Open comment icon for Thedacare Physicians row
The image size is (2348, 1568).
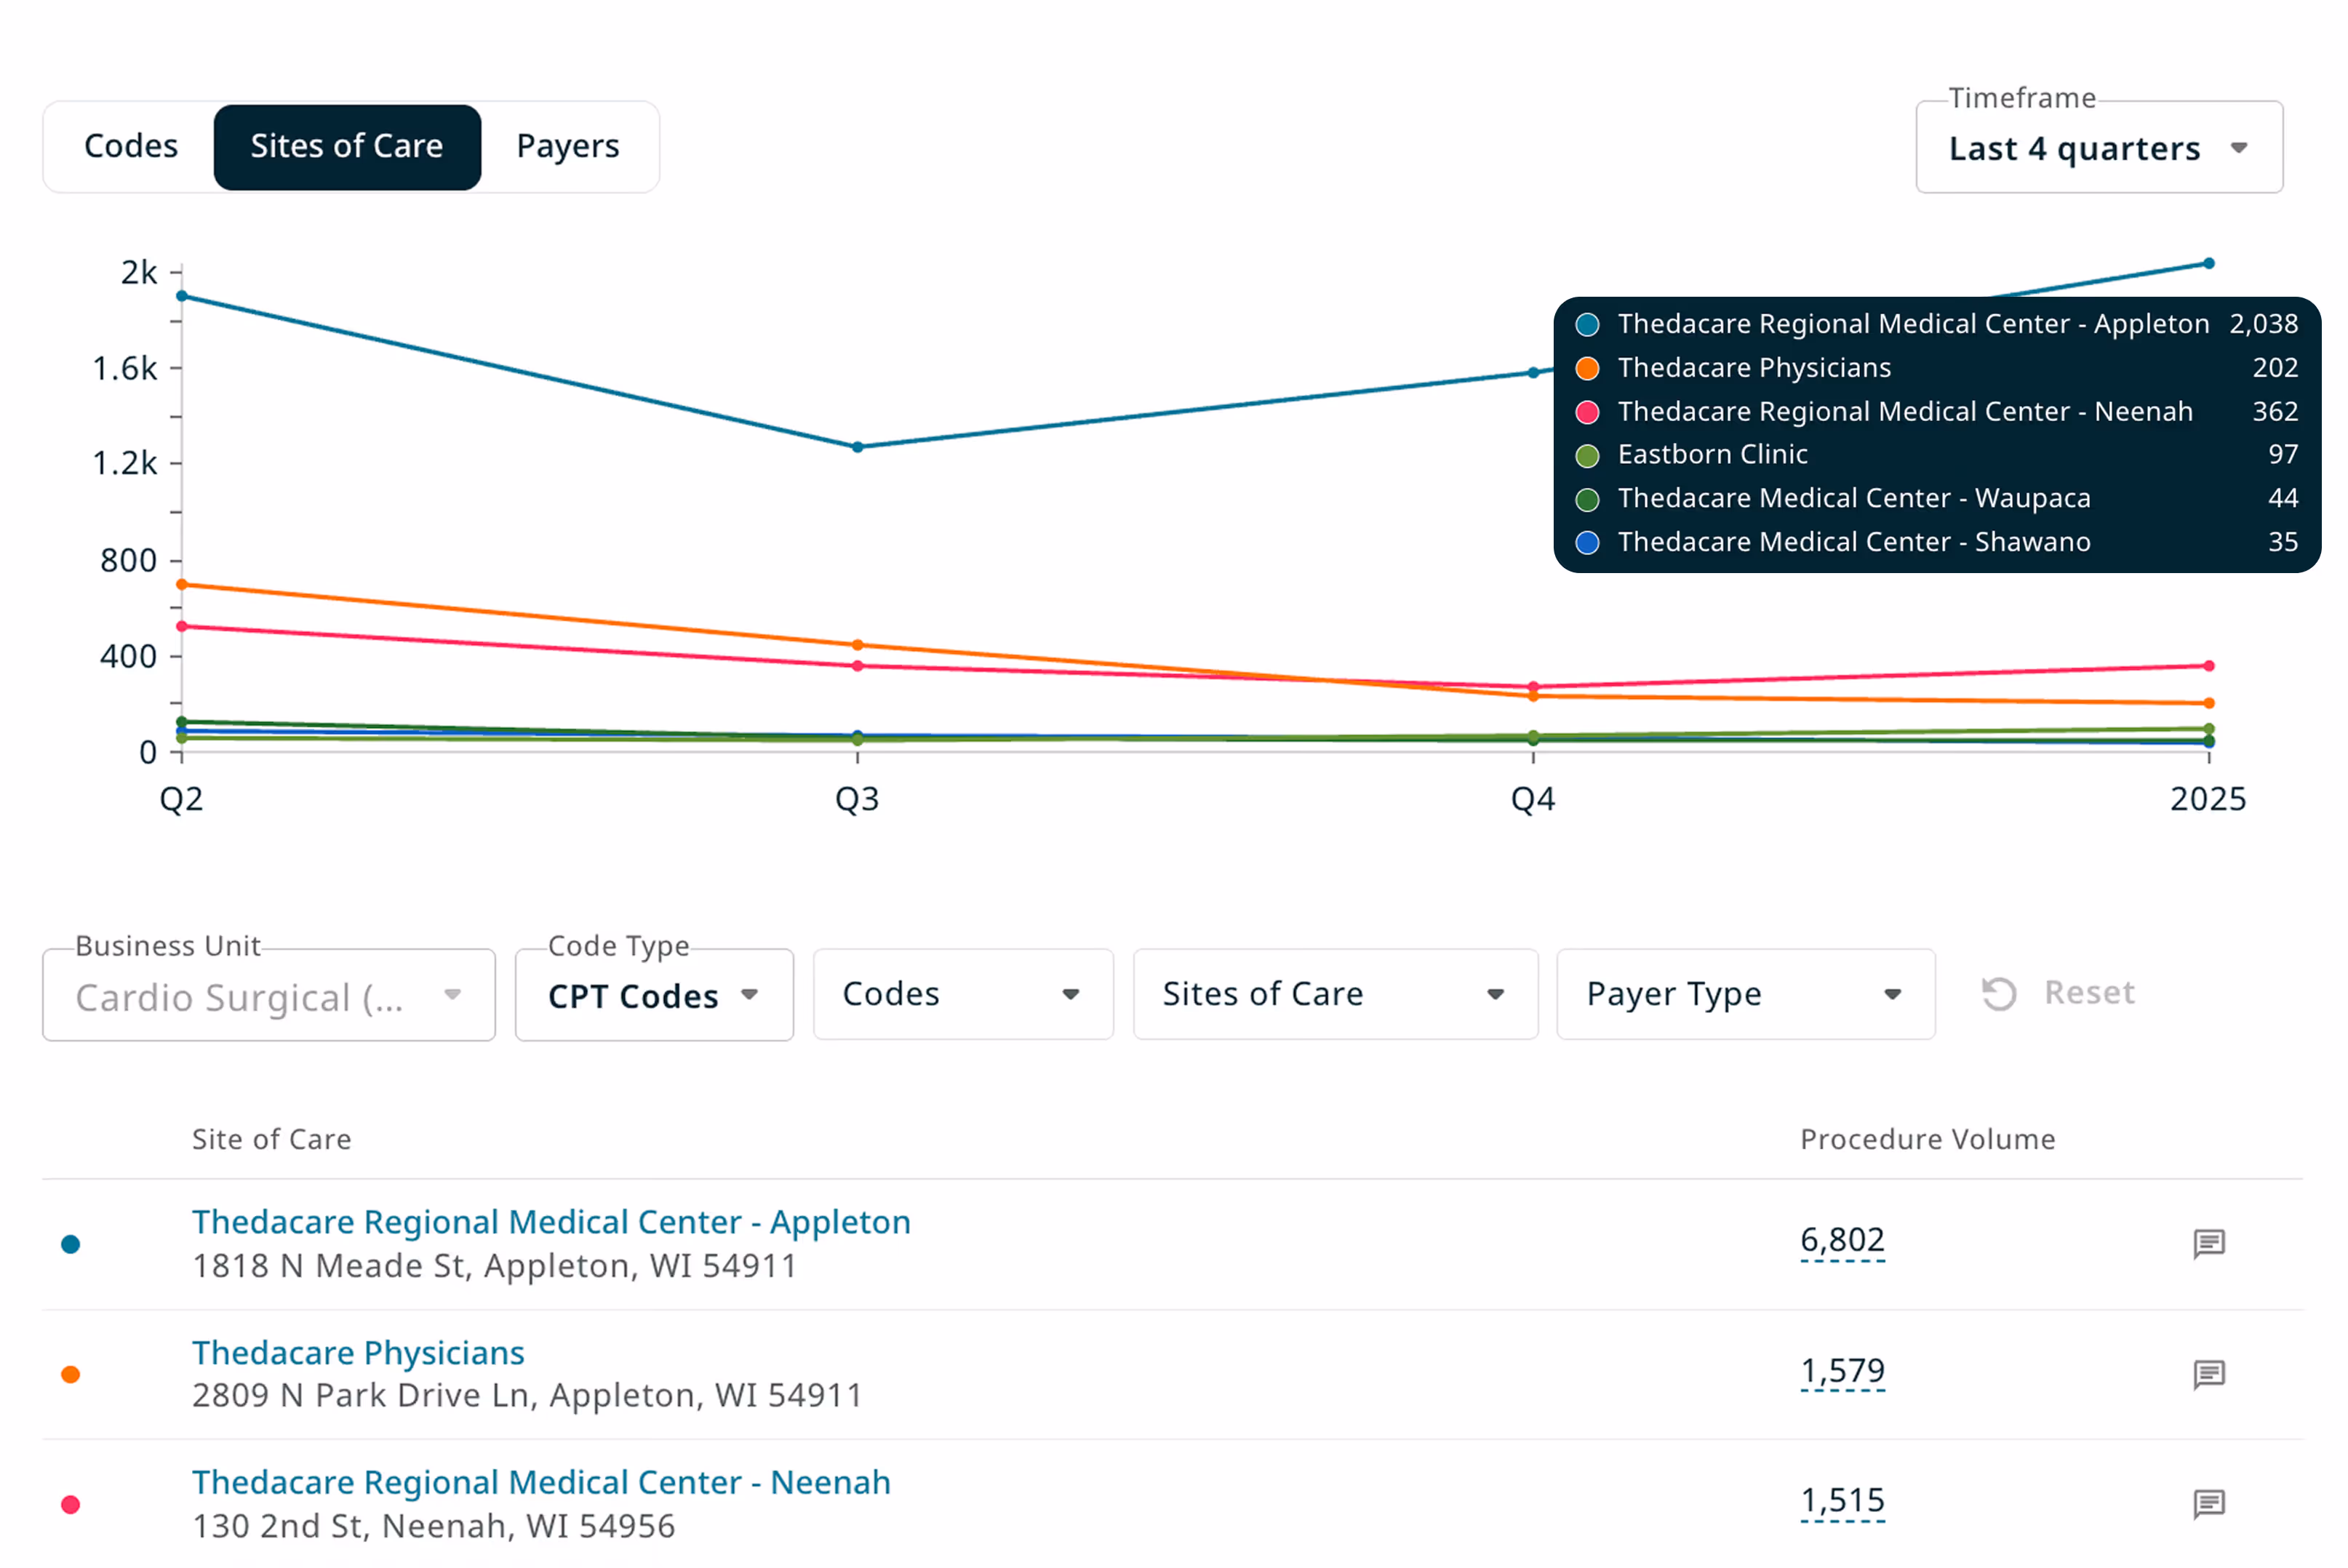click(2208, 1374)
